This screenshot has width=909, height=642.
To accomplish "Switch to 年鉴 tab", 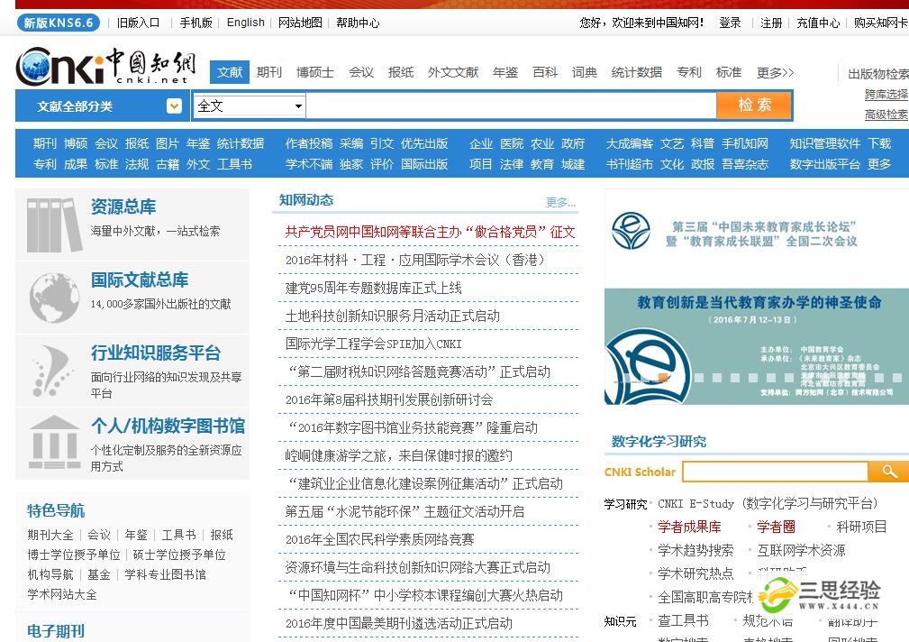I will click(504, 72).
